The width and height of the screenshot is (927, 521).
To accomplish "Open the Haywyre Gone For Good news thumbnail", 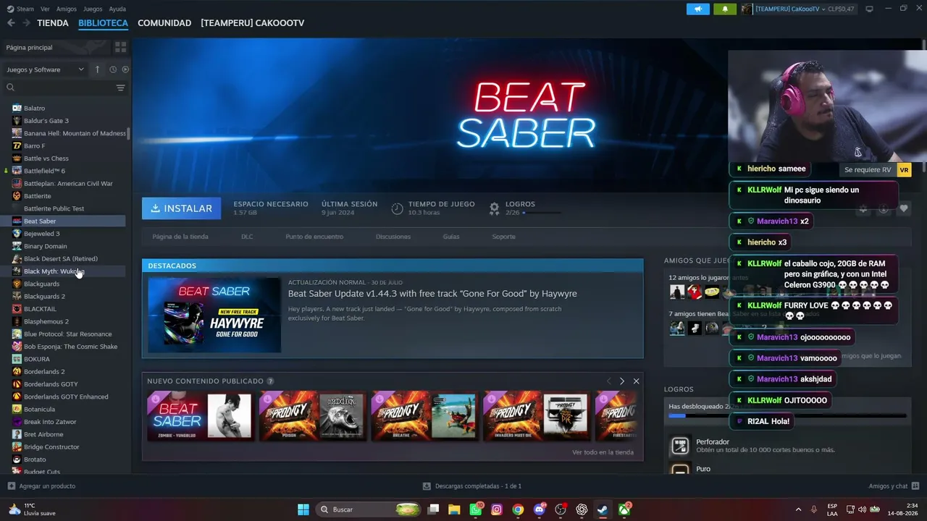I will (x=214, y=315).
